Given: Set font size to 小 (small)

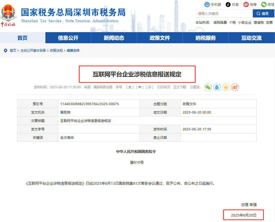Looking at the screenshot, I should 149,87.
